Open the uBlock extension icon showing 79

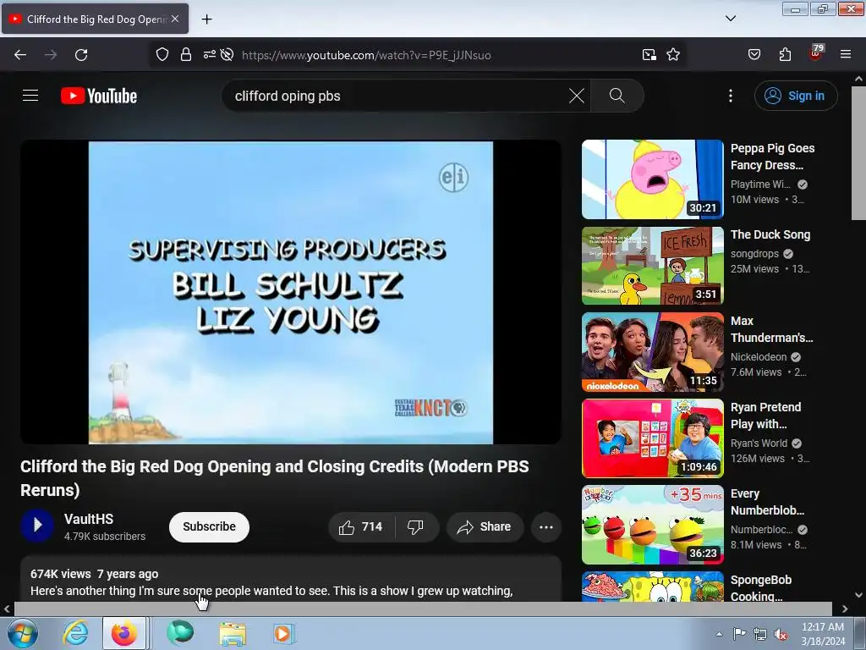point(816,53)
